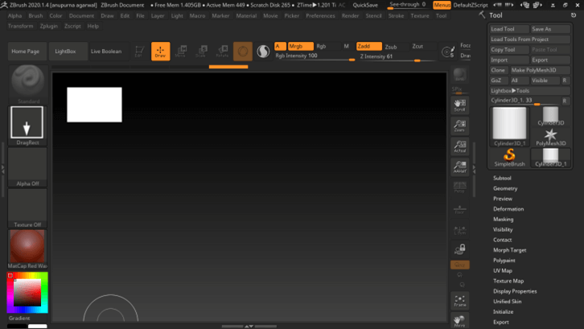Expand Lightbox Tools
This screenshot has width=584, height=329.
530,91
